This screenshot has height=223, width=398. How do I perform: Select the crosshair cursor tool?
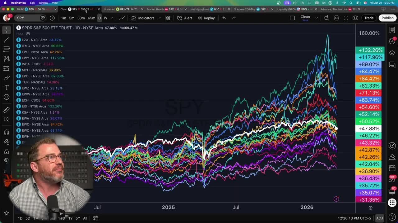7,30
